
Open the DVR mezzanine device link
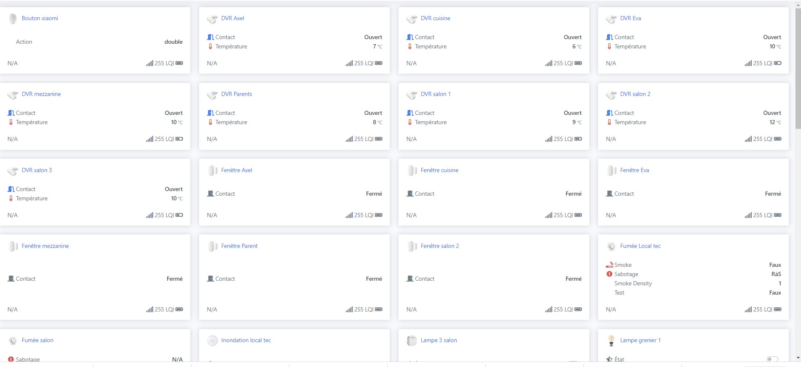point(41,94)
